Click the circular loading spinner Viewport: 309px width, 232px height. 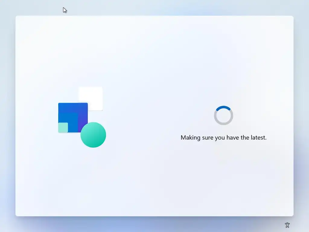(224, 115)
